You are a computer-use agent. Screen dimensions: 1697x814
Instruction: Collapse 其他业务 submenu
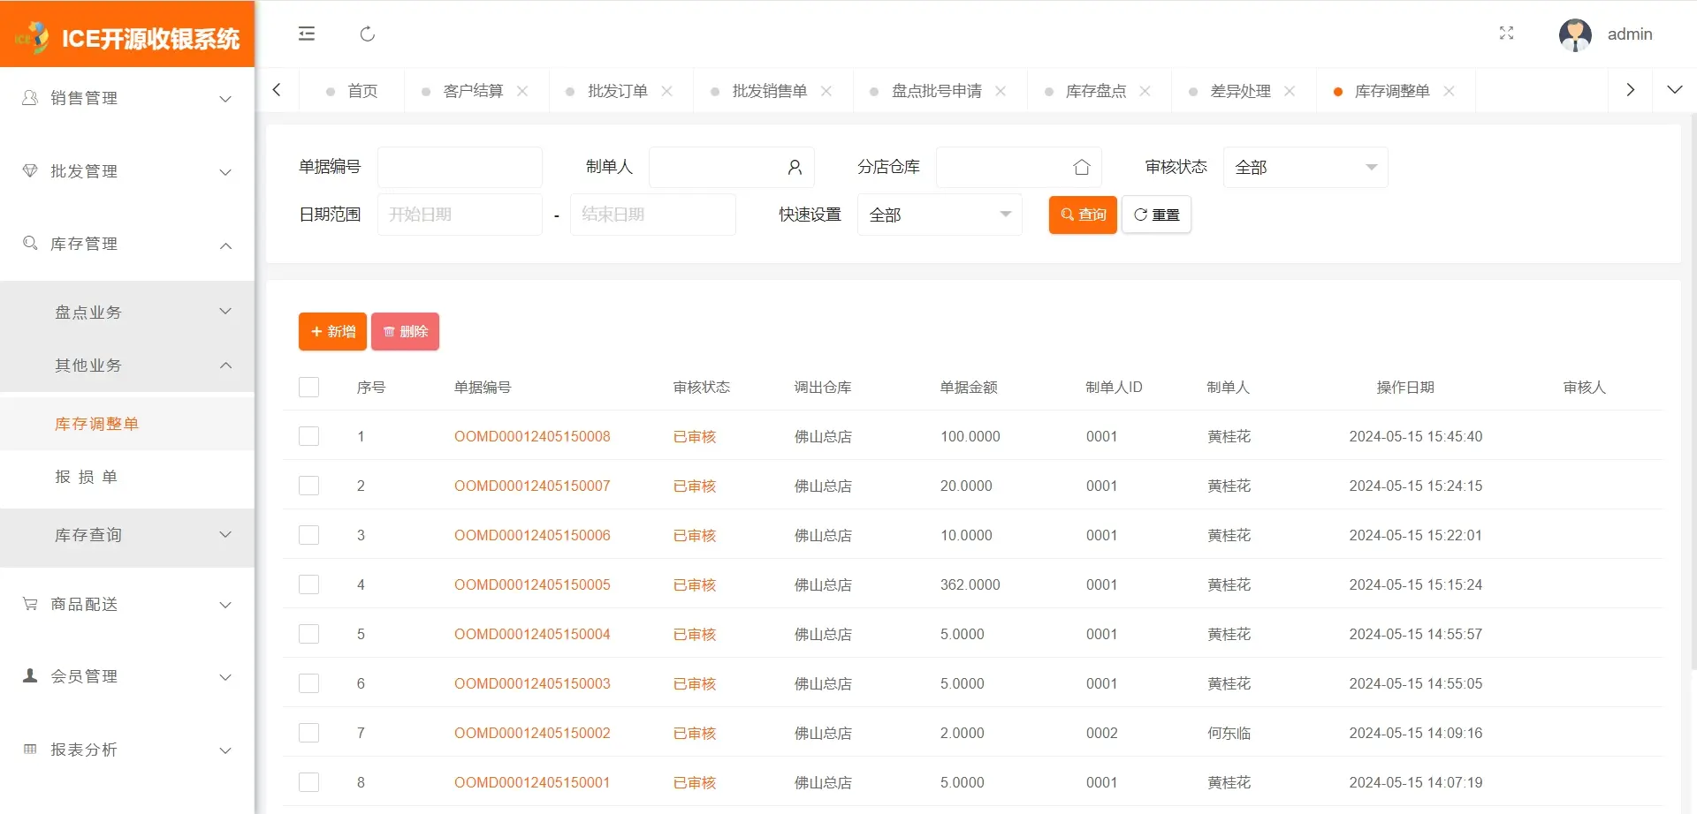tap(127, 365)
